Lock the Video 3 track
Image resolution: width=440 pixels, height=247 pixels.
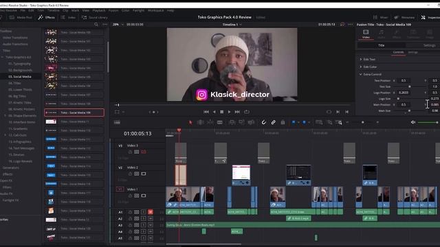[130, 152]
